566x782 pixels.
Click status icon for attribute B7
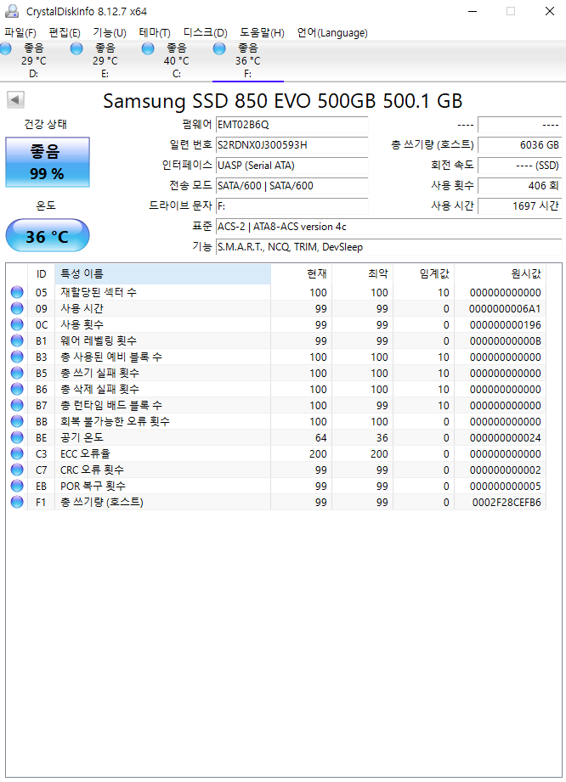click(17, 405)
